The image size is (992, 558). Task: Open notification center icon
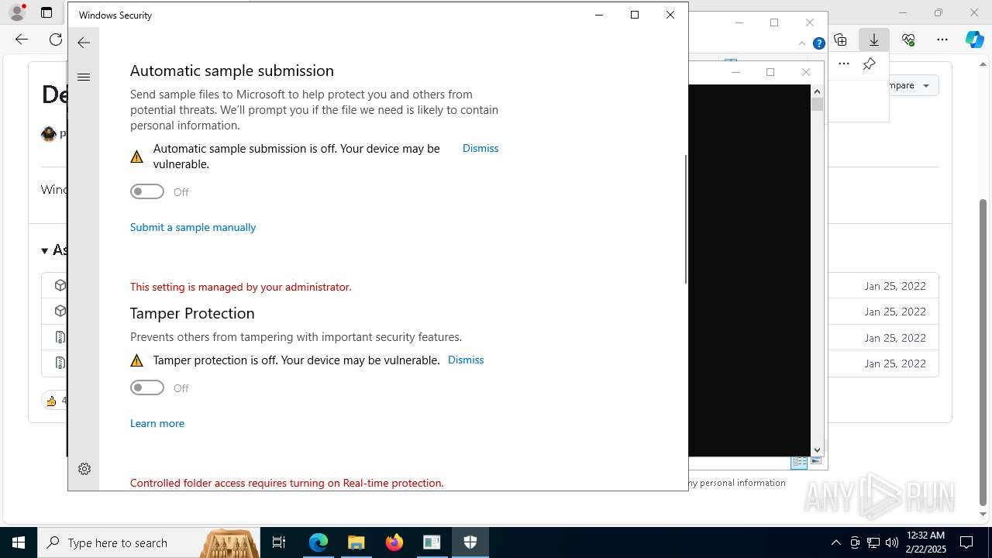966,542
